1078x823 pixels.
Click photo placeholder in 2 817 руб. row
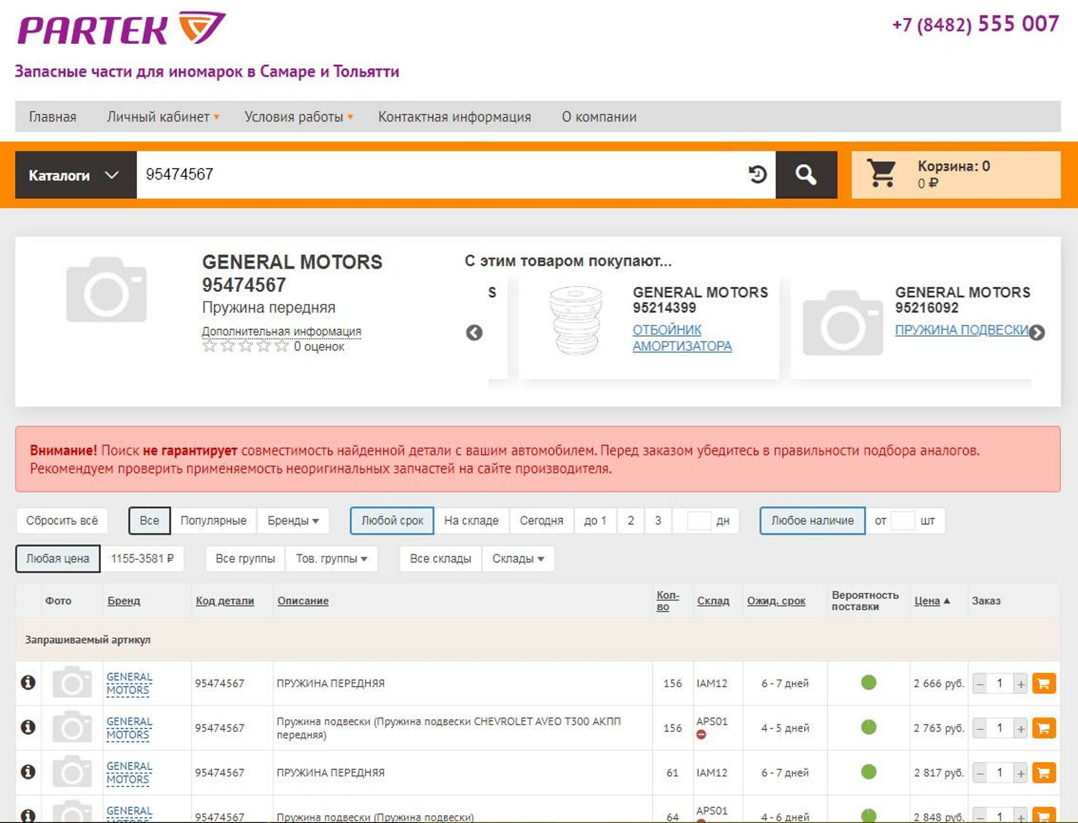pos(72,772)
